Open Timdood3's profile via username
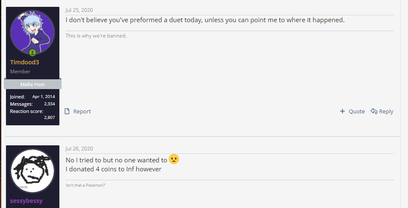The height and width of the screenshot is (208, 408). pos(24,62)
